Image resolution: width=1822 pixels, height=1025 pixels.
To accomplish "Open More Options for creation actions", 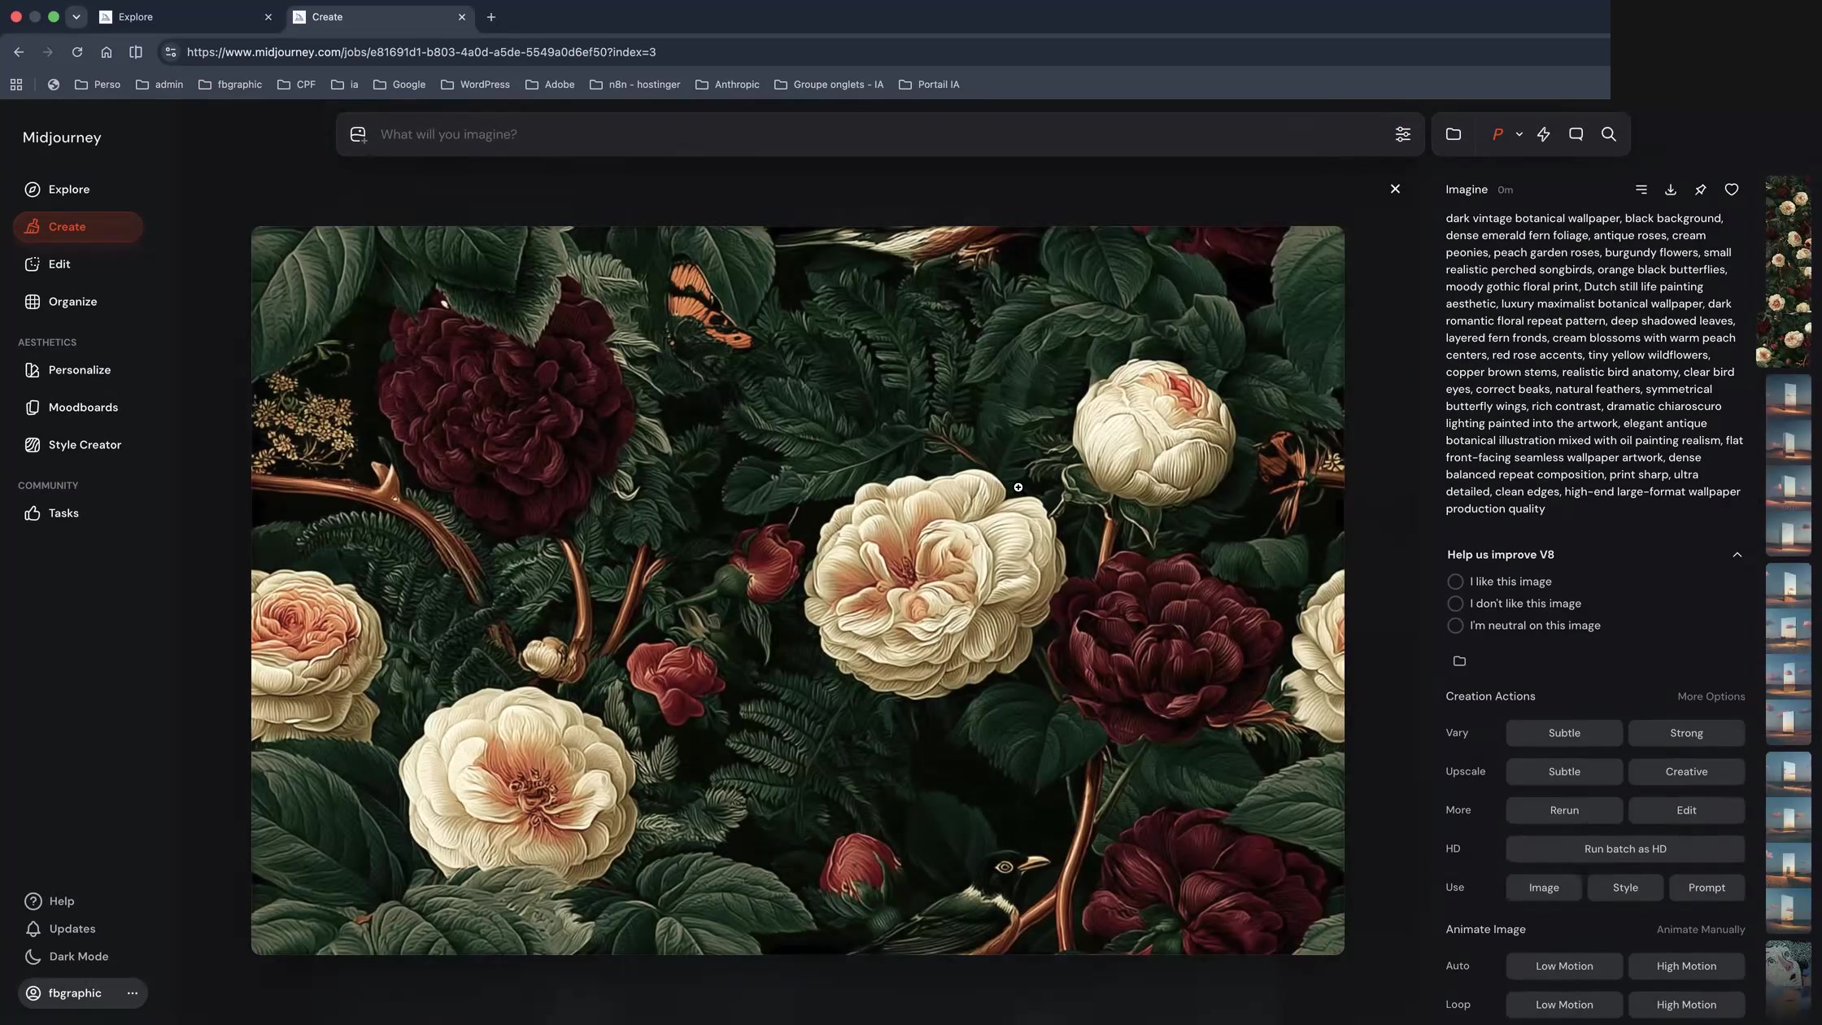I will [1711, 697].
